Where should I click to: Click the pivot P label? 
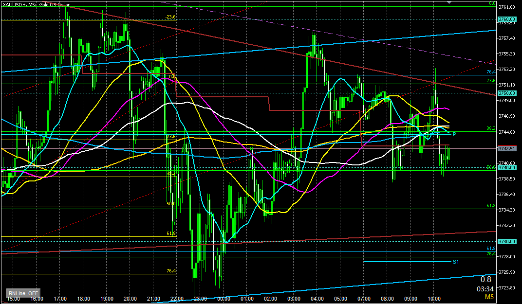(x=454, y=134)
